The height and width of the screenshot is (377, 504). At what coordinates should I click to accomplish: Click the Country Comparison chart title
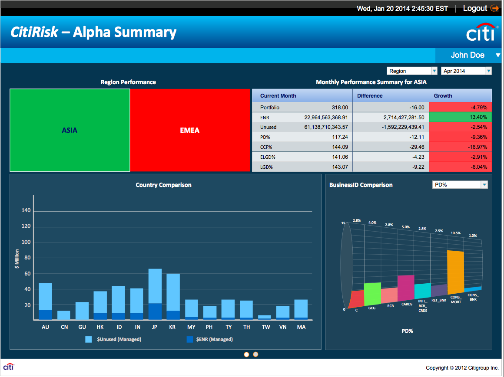coord(164,185)
